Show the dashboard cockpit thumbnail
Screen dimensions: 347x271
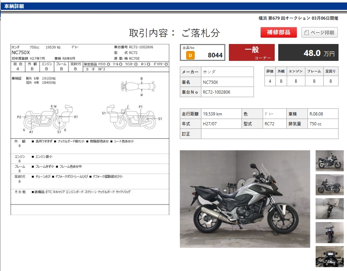(x=329, y=256)
